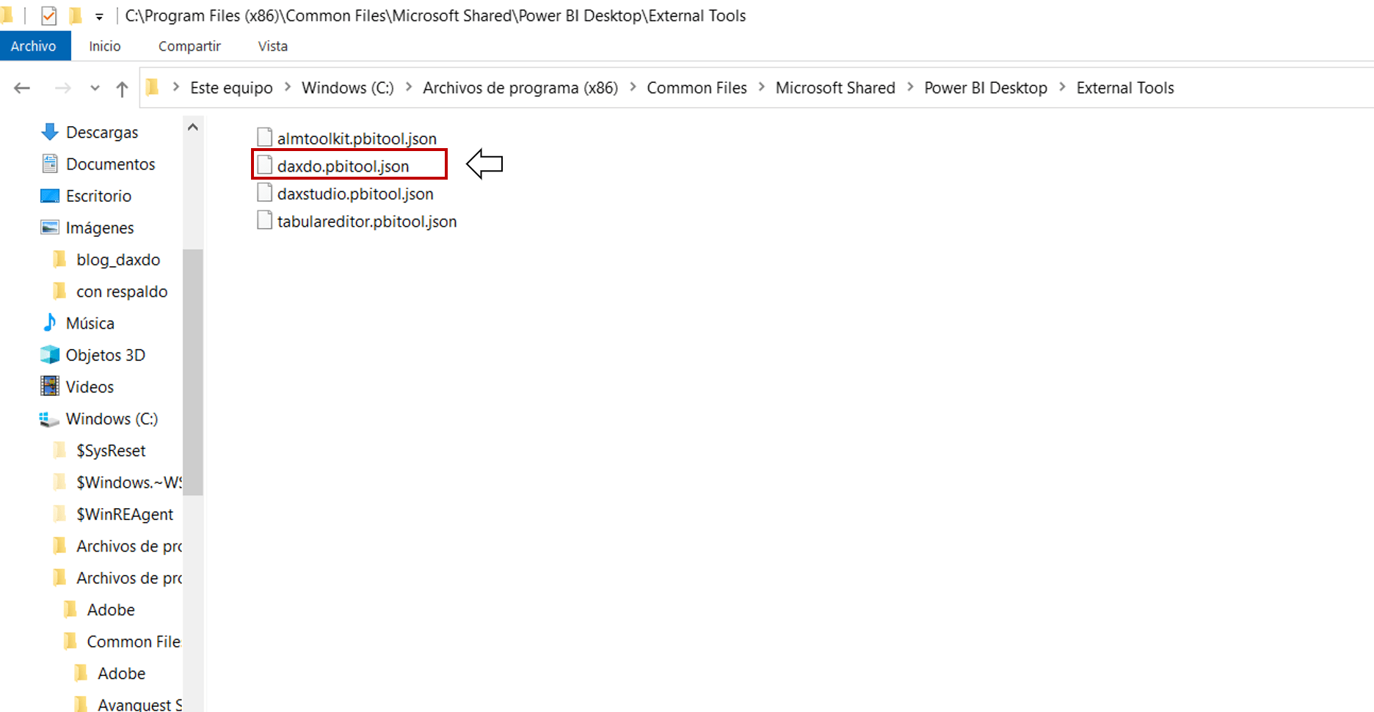This screenshot has width=1374, height=712.
Task: Switch to the Vista ribbon tab
Action: [272, 45]
